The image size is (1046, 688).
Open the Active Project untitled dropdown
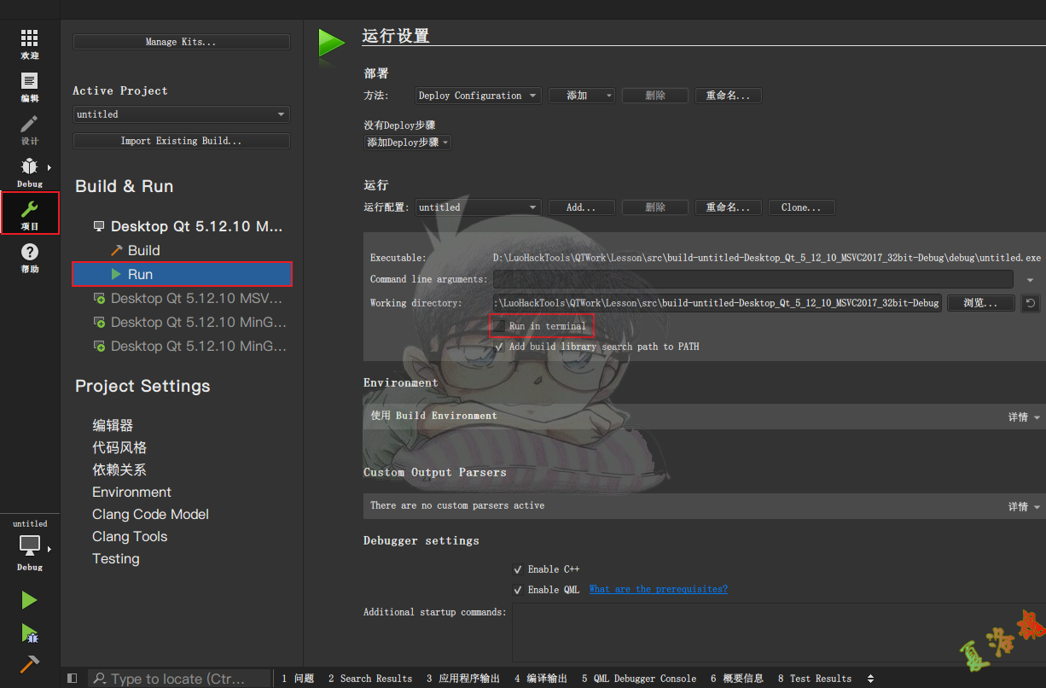click(181, 114)
